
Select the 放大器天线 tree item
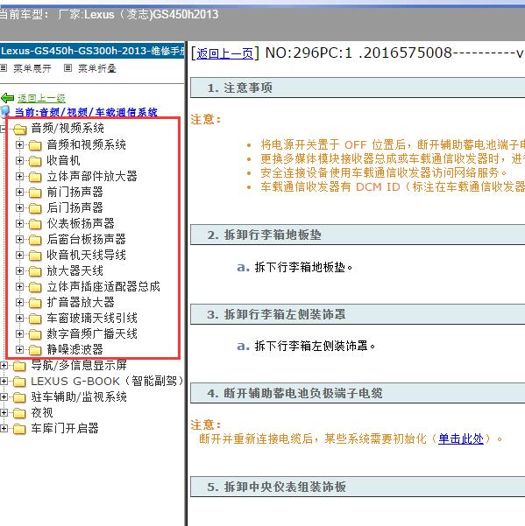(x=74, y=270)
